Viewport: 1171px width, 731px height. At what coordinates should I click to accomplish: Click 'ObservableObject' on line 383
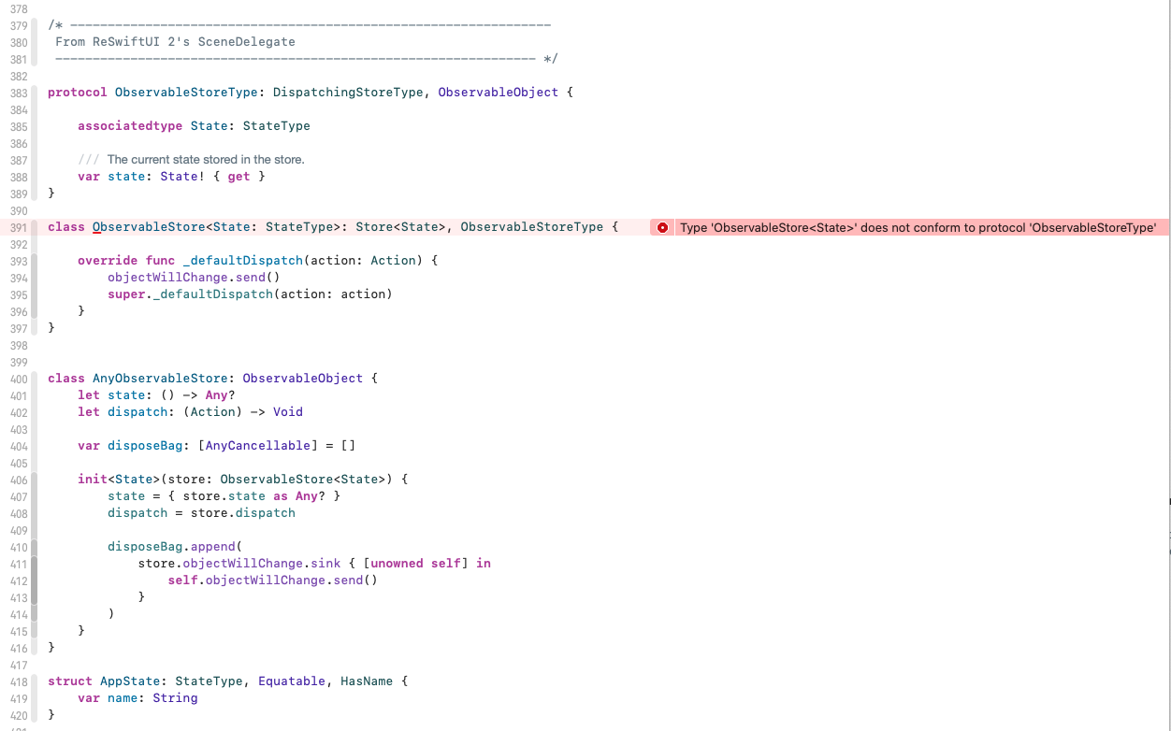(x=499, y=93)
